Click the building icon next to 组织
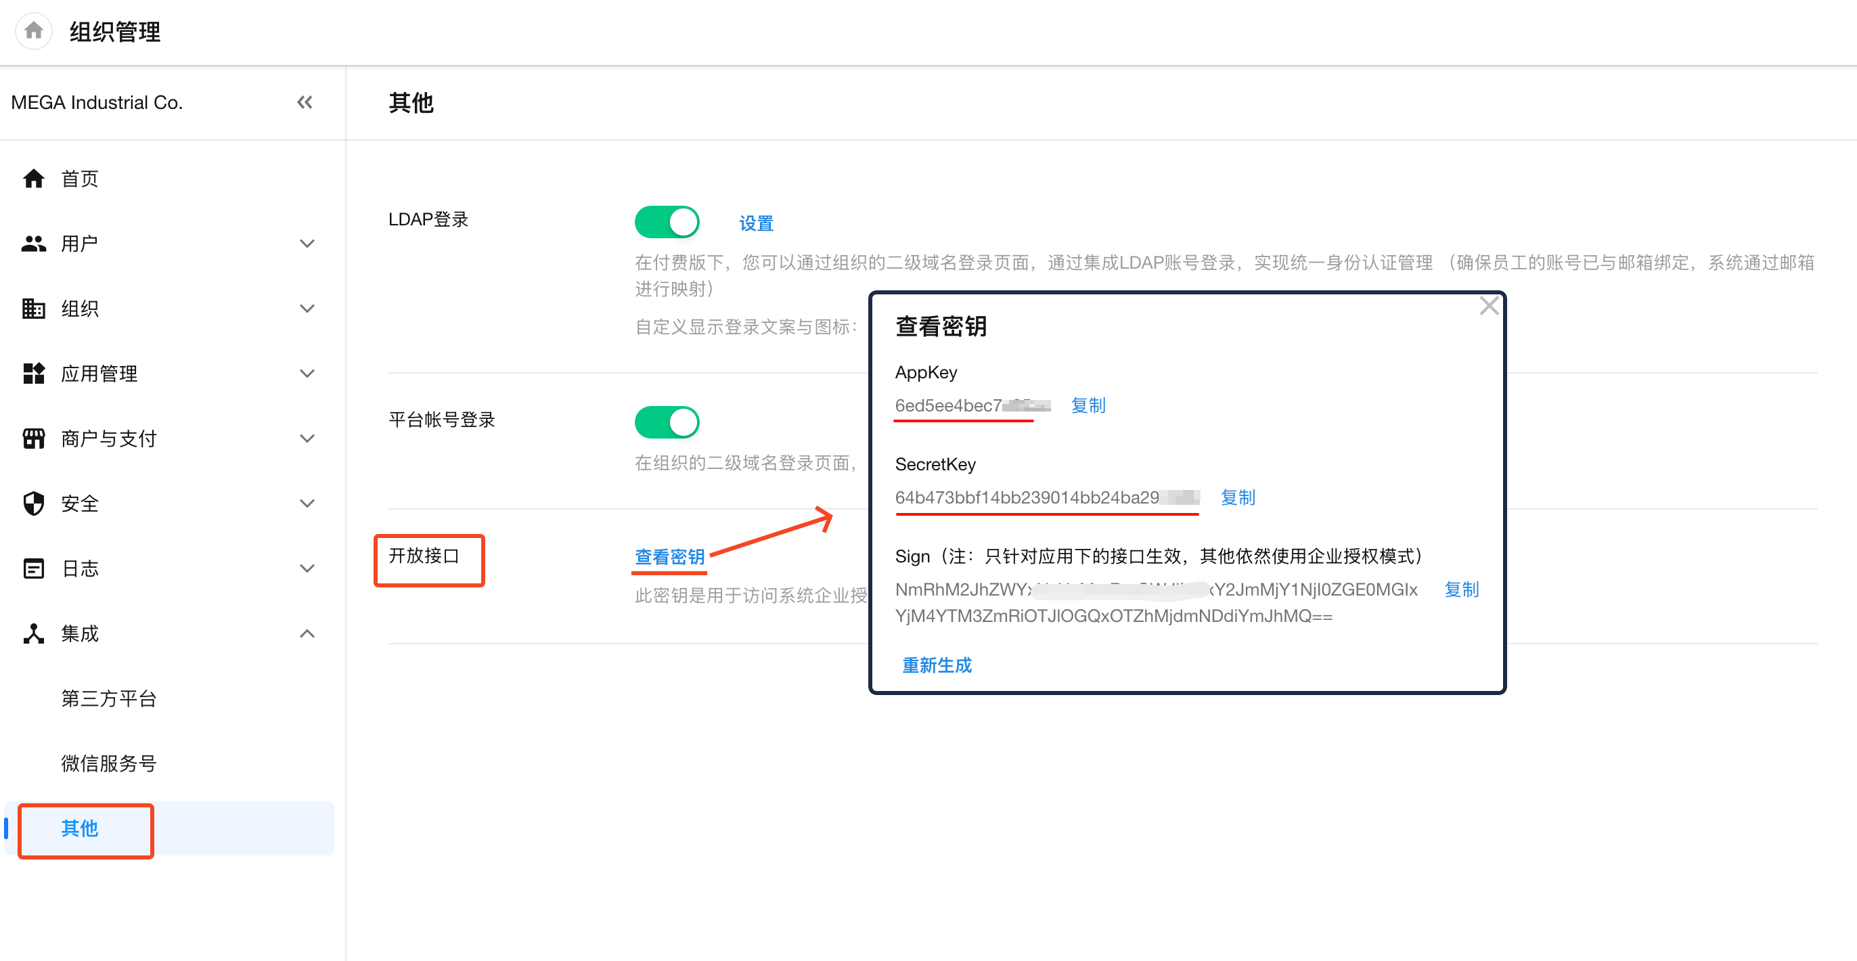This screenshot has height=961, width=1857. (x=33, y=309)
